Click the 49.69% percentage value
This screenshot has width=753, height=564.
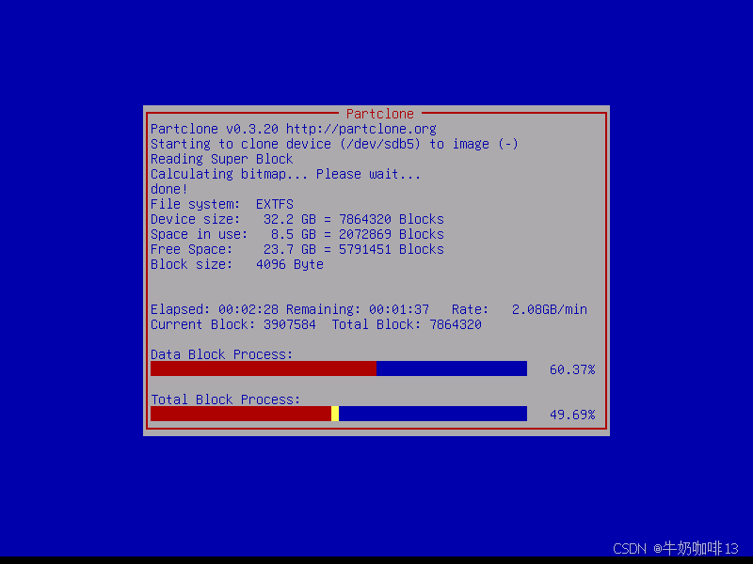[x=572, y=415]
